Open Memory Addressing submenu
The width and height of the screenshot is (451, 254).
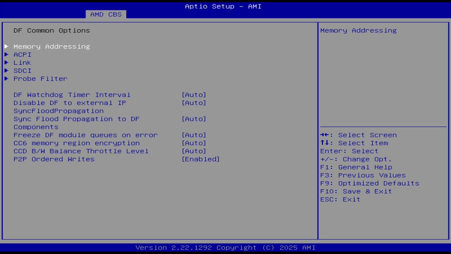[x=52, y=47]
